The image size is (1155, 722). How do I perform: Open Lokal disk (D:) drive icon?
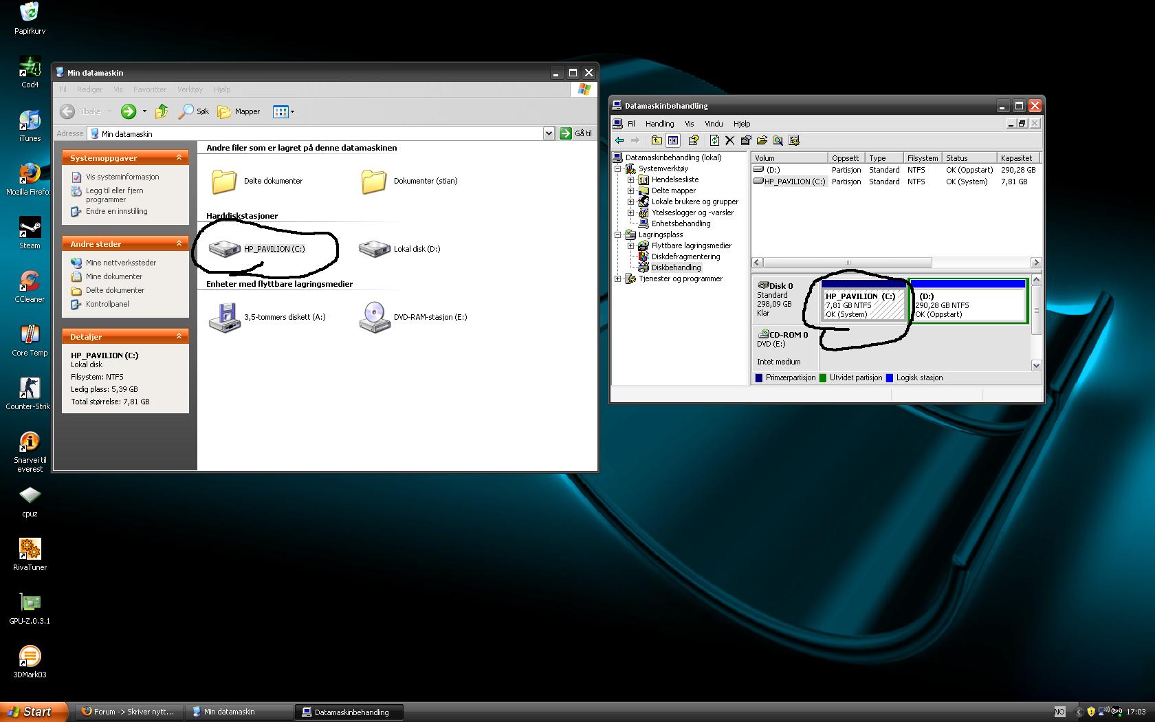coord(374,248)
